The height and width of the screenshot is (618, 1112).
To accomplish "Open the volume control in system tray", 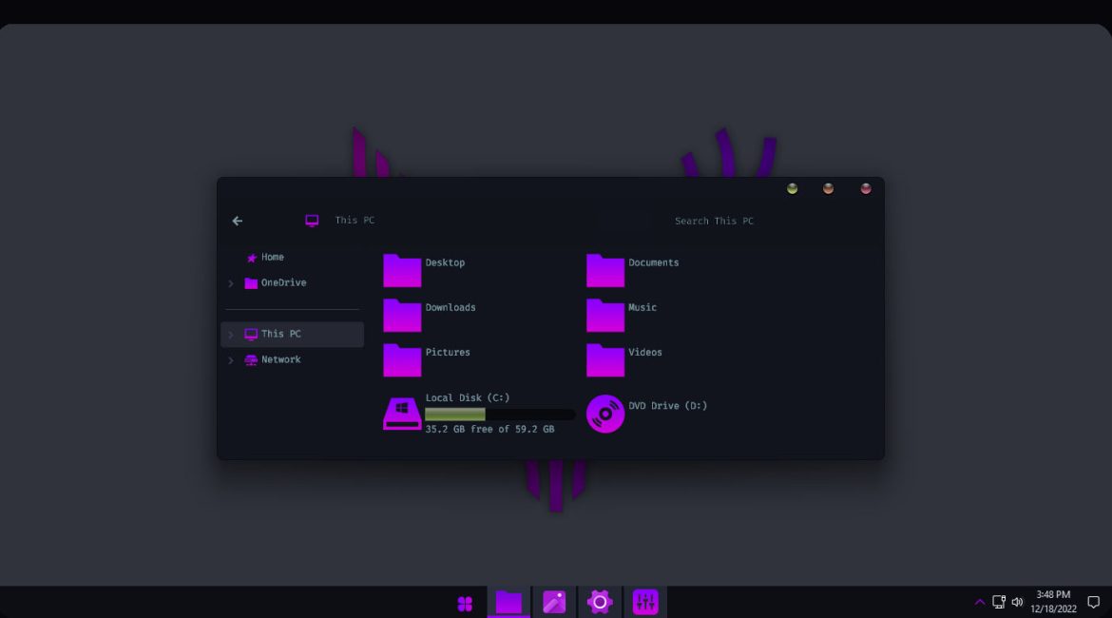I will 1017,602.
